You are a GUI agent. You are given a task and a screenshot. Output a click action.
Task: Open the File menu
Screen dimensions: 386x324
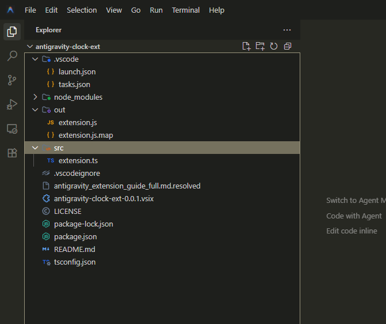(x=30, y=10)
